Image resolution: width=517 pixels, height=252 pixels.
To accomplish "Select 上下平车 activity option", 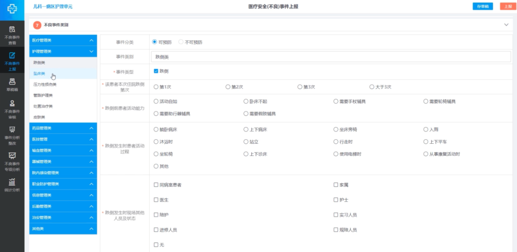I will coord(426,142).
